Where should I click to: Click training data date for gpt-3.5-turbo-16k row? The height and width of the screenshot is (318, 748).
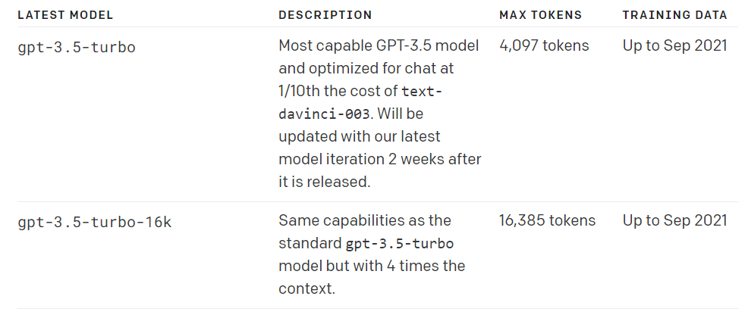click(674, 220)
